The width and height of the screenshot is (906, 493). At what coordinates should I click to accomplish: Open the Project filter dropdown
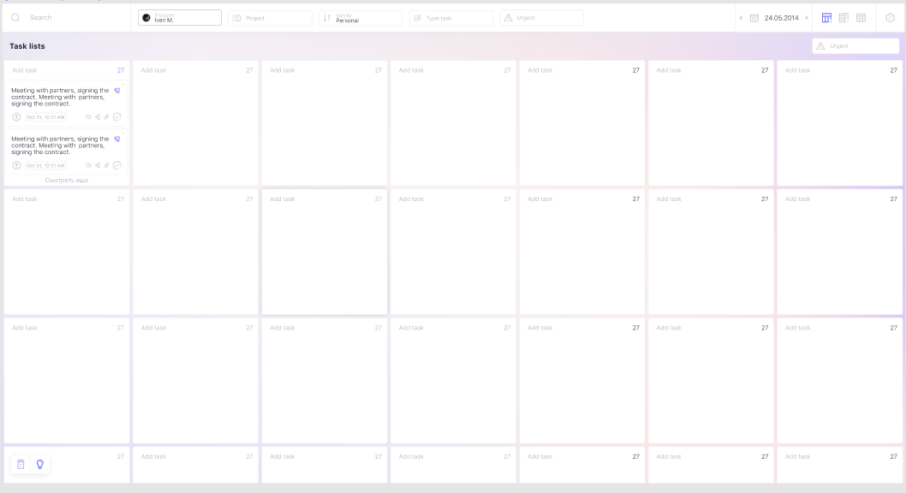(270, 18)
